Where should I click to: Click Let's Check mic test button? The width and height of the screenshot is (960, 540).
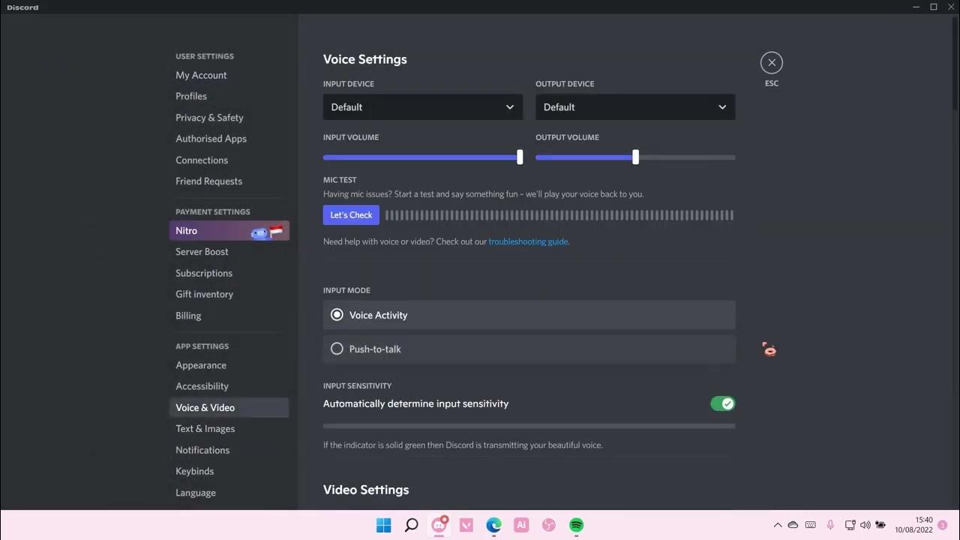click(x=351, y=215)
